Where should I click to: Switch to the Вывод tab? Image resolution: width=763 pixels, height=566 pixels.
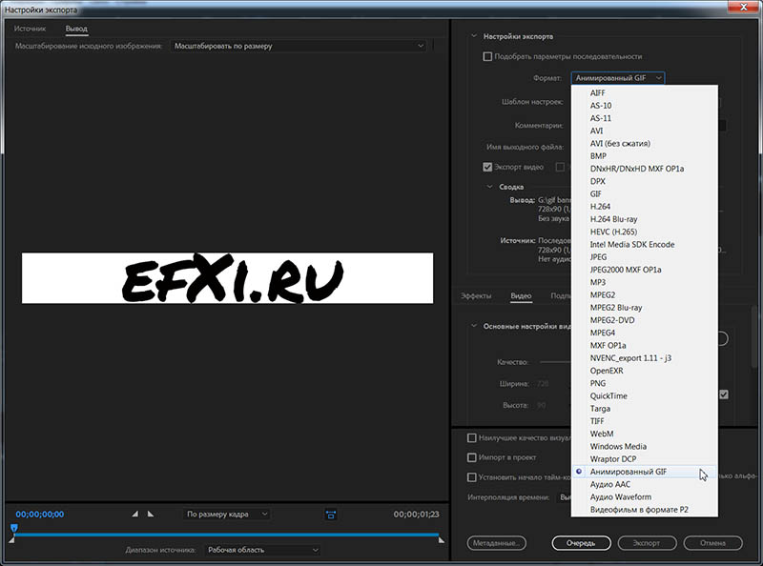(x=76, y=29)
